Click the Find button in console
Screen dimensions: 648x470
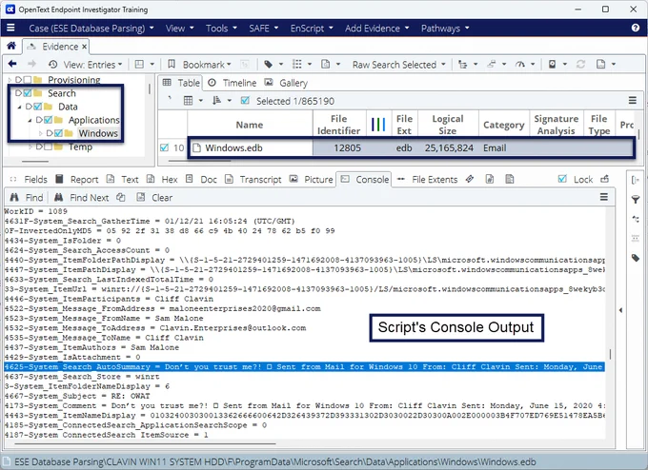pyautogui.click(x=27, y=198)
